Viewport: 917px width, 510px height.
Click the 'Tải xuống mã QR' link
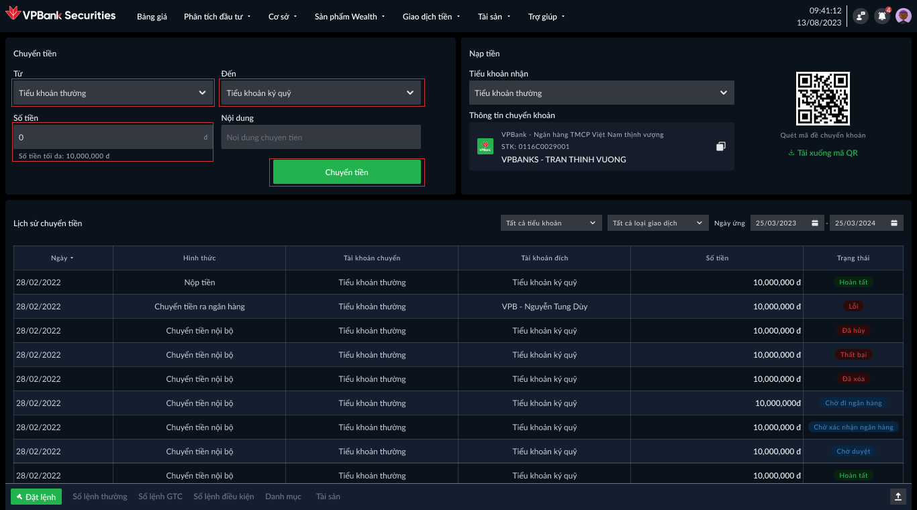822,153
